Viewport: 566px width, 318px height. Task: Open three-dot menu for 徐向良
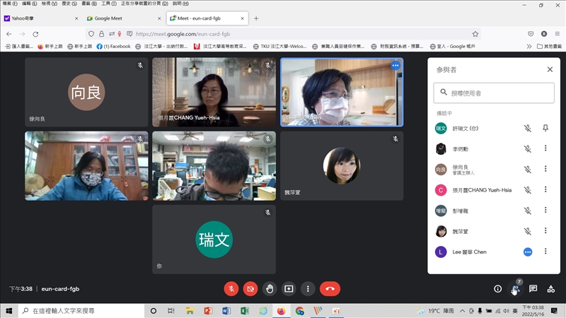click(x=545, y=169)
